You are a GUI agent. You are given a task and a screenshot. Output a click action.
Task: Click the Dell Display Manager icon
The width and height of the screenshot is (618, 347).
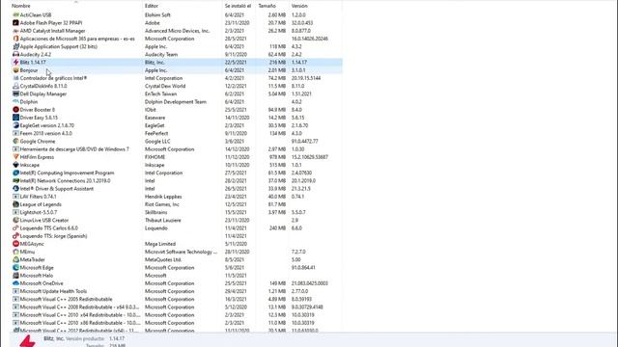point(15,93)
